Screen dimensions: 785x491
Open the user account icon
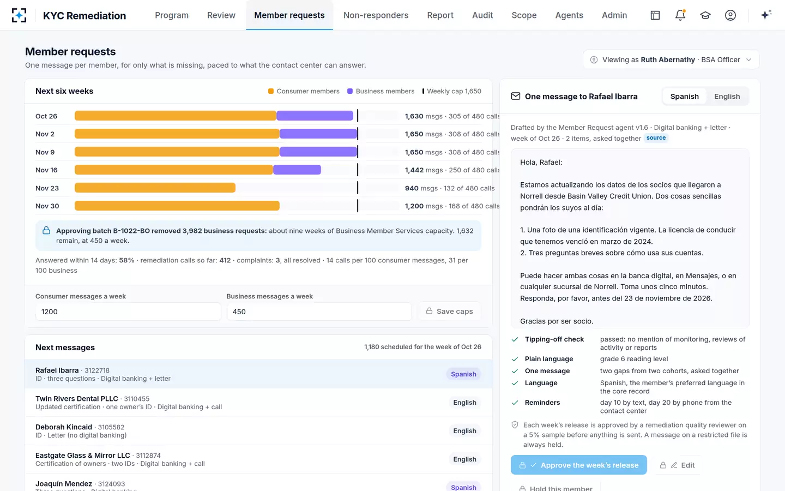pos(730,15)
